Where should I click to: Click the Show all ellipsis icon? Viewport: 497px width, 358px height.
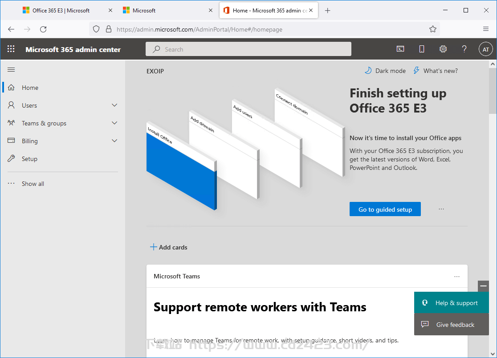pyautogui.click(x=11, y=183)
